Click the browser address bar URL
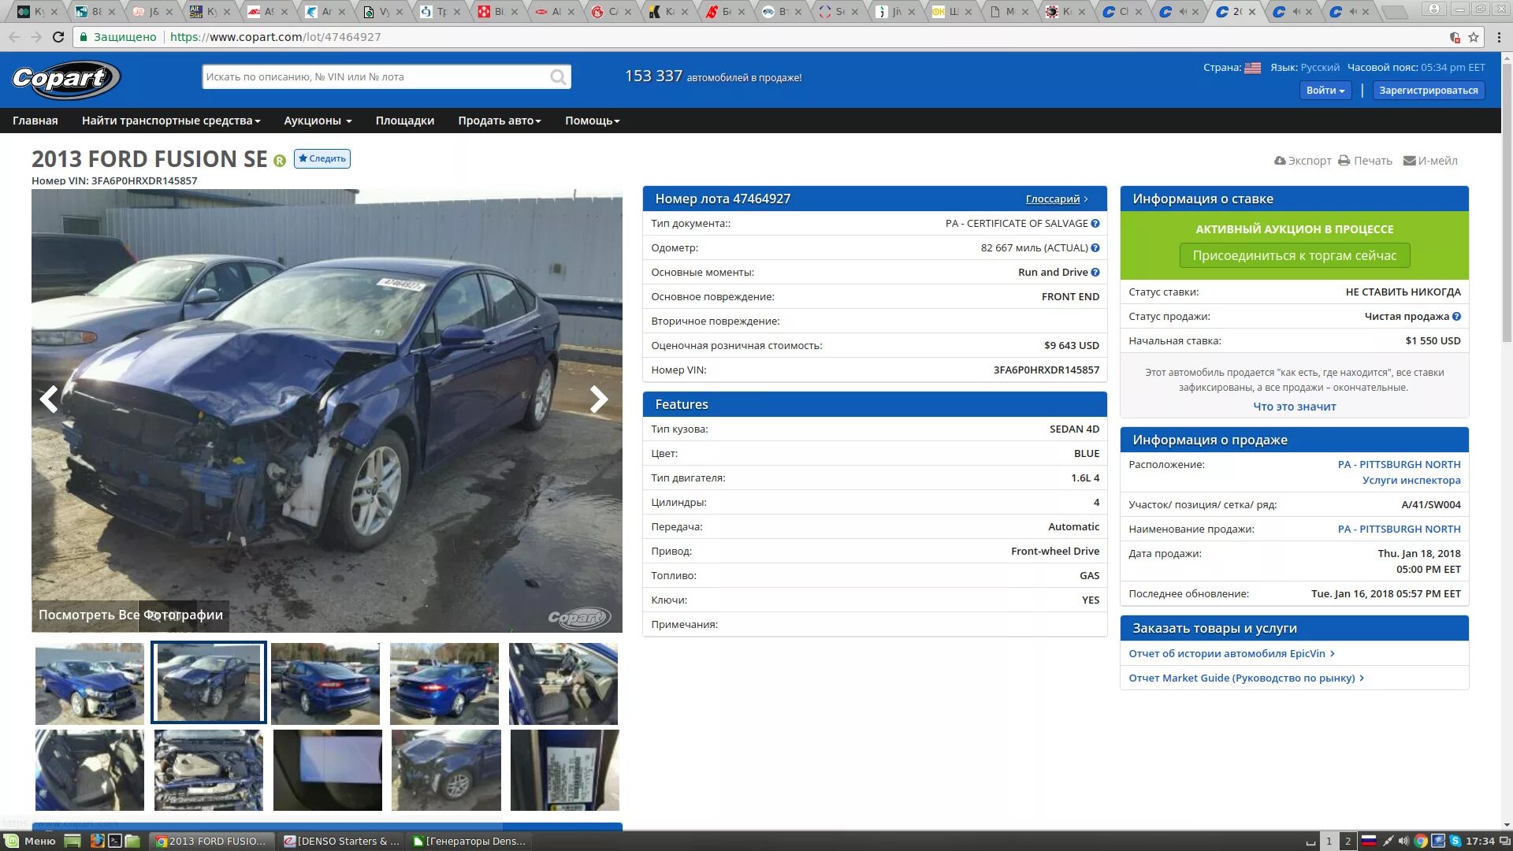Viewport: 1513px width, 851px height. [276, 37]
